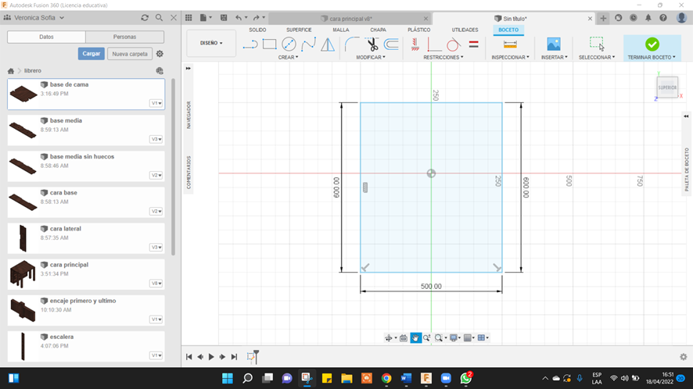Open CREAR dropdown menu

tap(288, 57)
